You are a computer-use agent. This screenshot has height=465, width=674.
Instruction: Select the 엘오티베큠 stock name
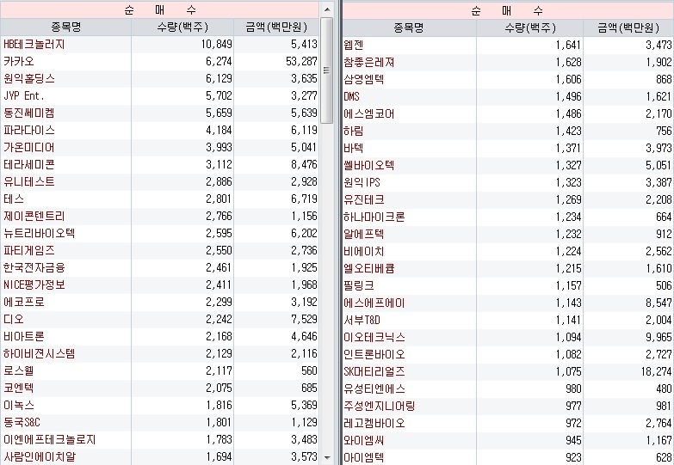368,268
